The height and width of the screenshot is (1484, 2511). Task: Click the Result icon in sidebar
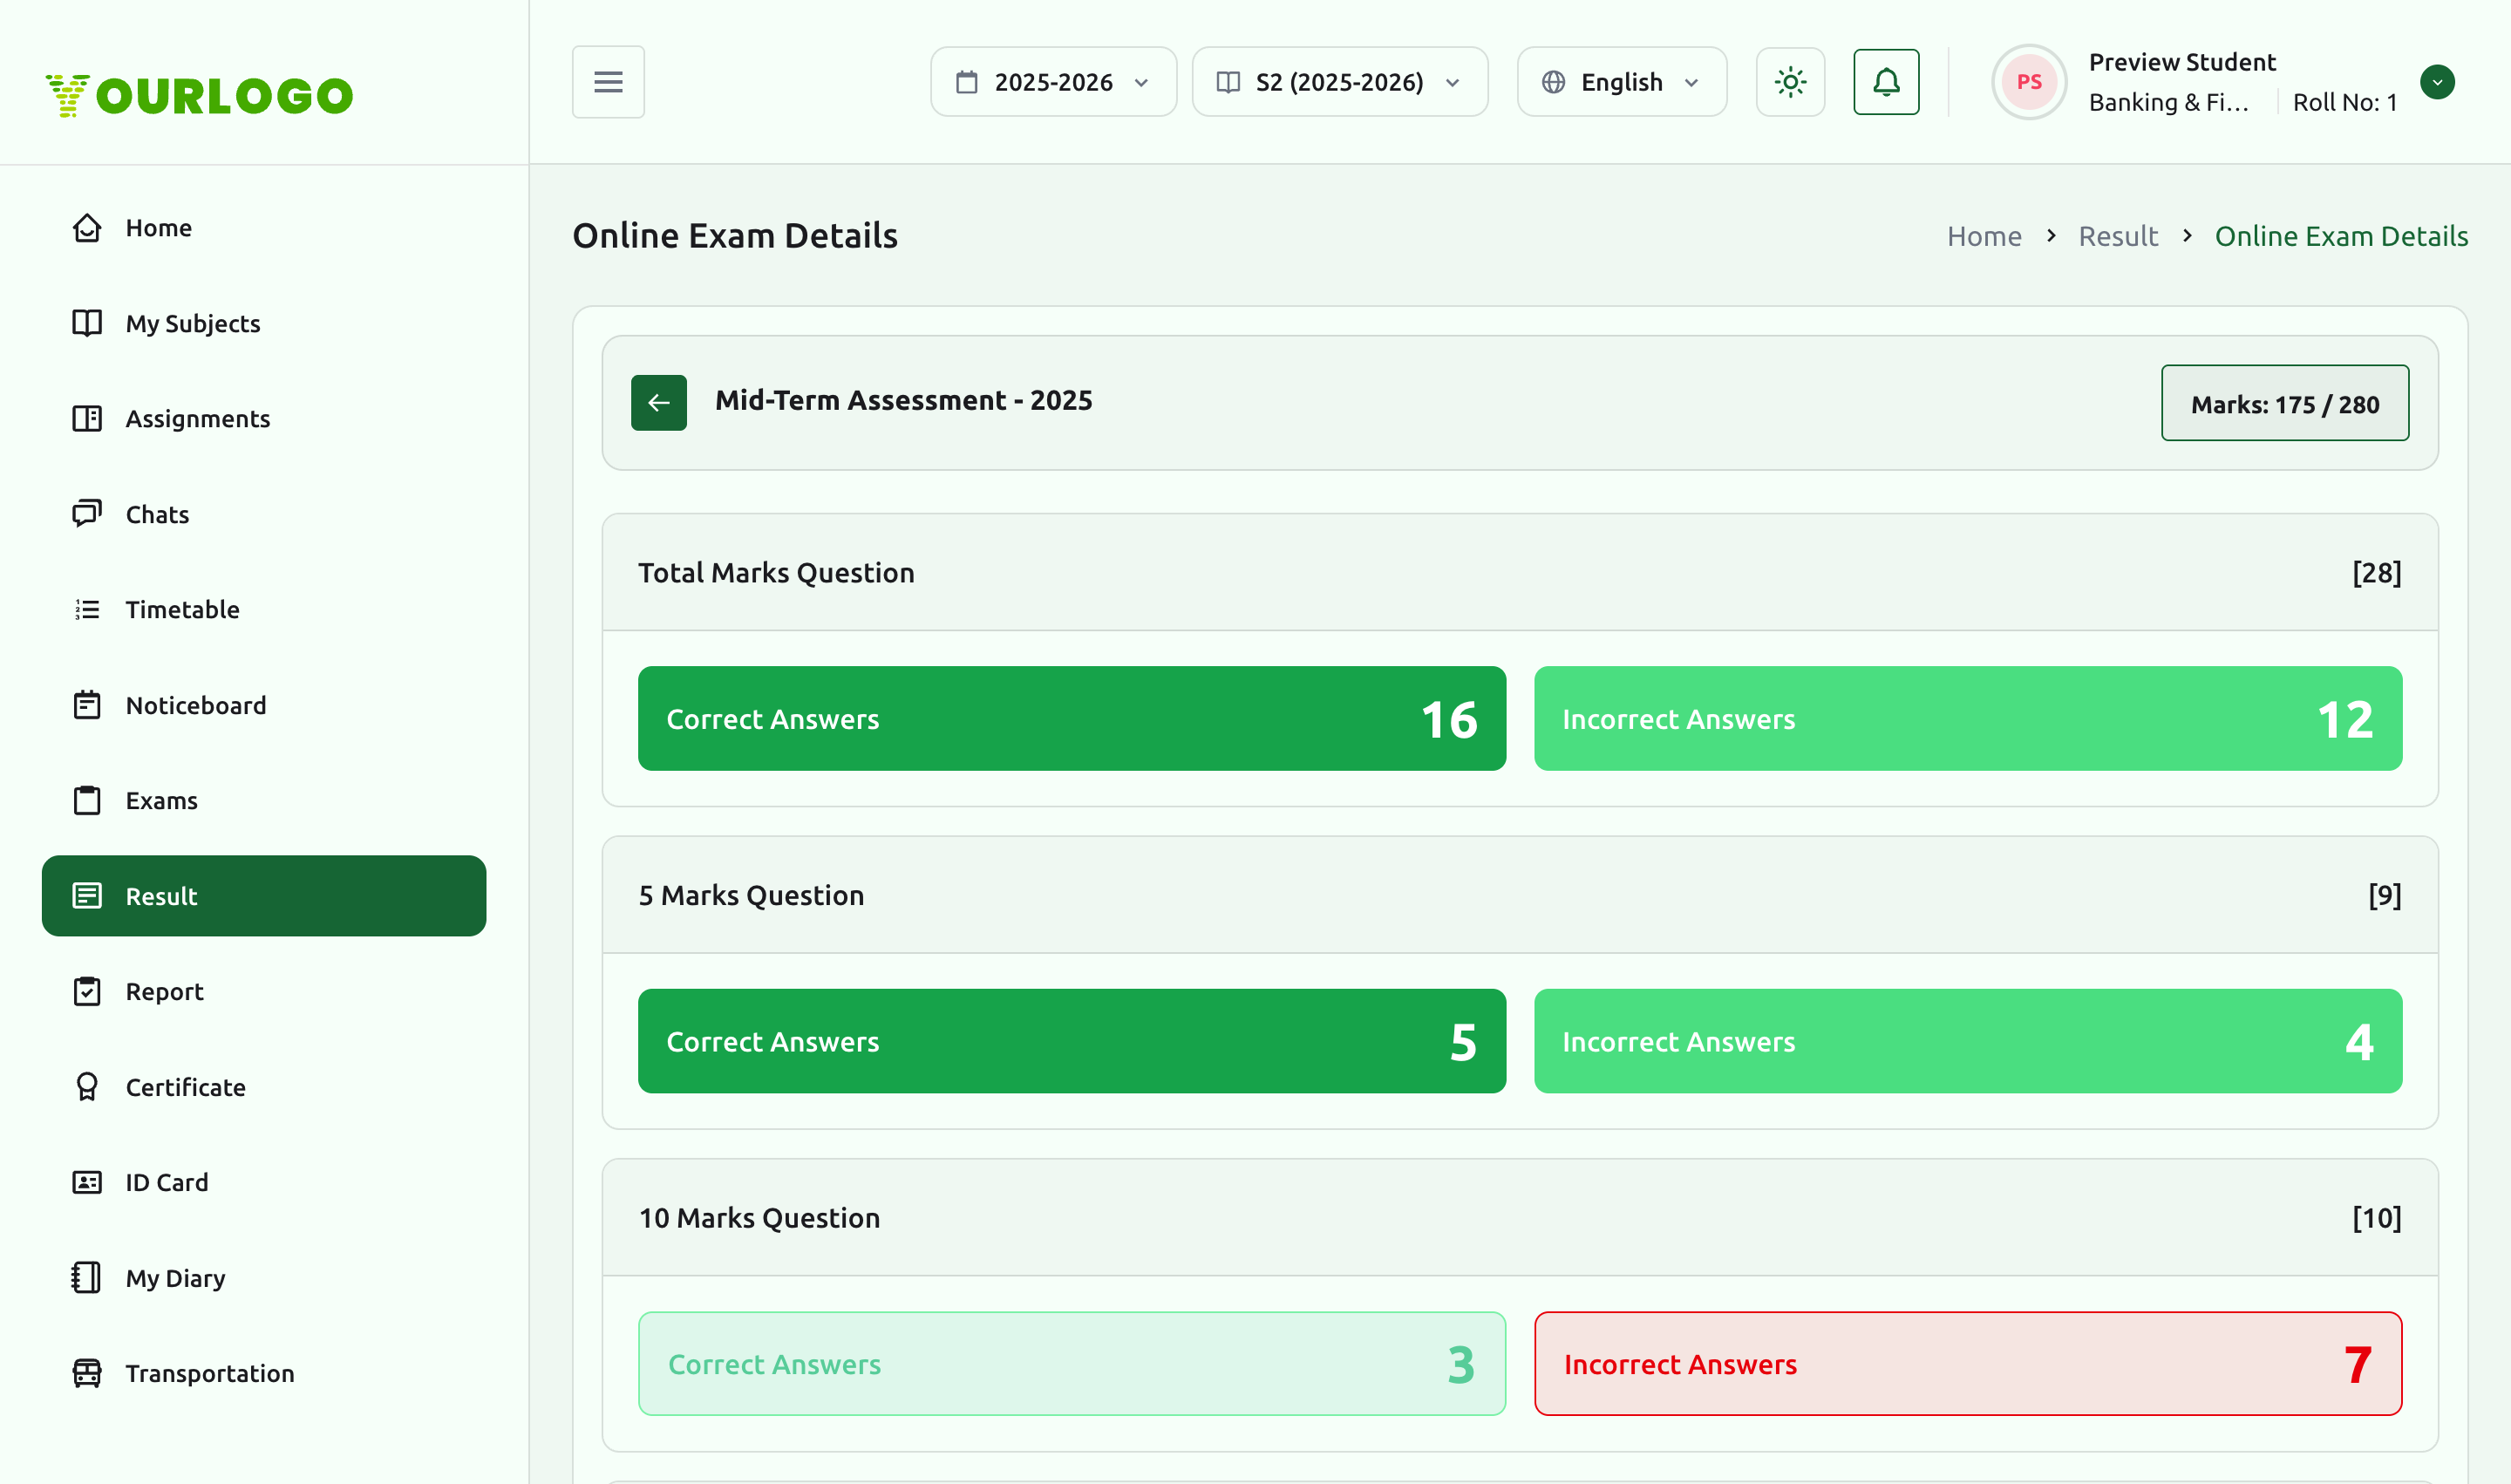[87, 896]
